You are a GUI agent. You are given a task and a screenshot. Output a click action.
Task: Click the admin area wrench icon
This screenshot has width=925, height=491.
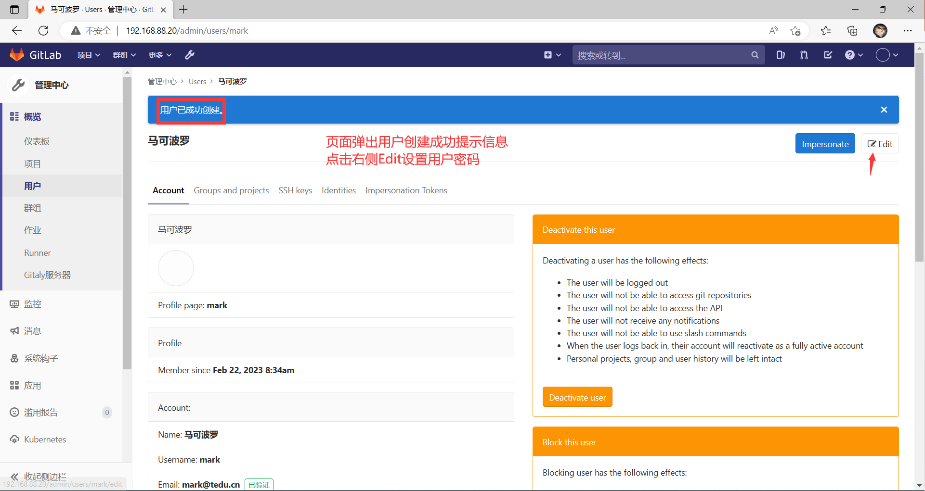[x=190, y=55]
